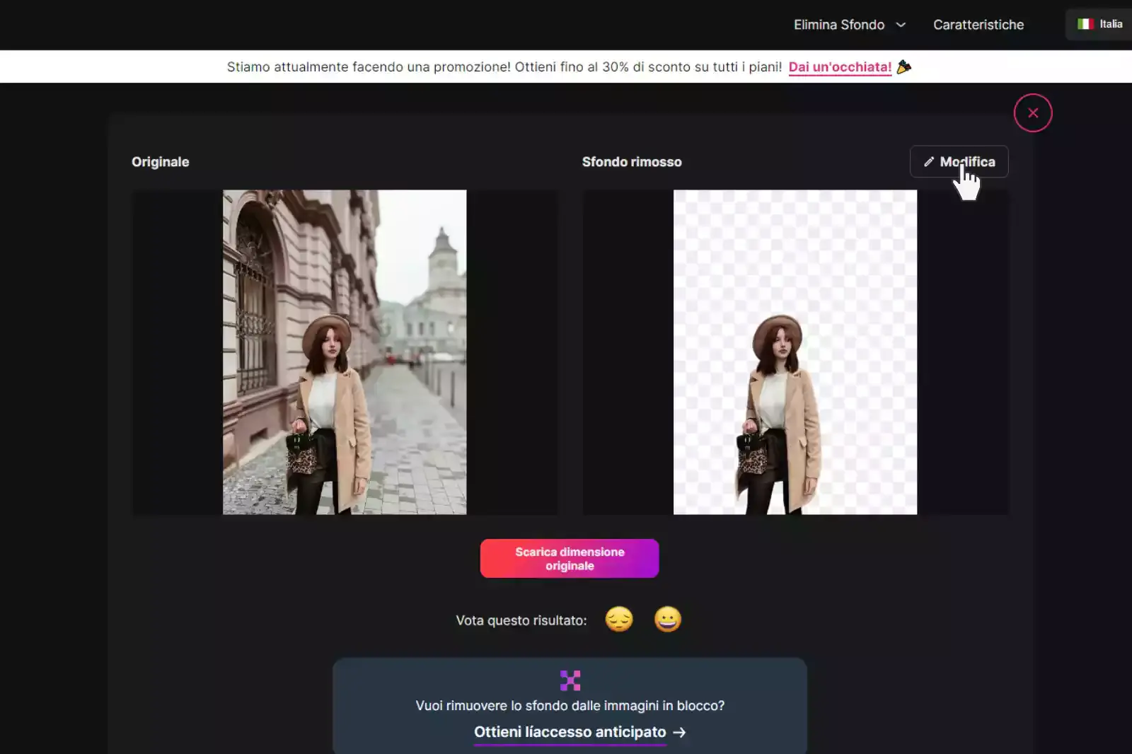Image resolution: width=1132 pixels, height=754 pixels.
Task: Click the arrow after accesso anticipato
Action: click(679, 733)
